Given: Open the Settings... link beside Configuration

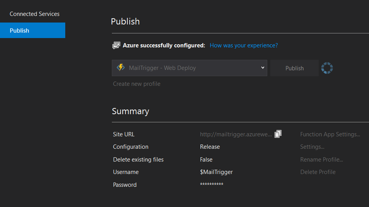Looking at the screenshot, I should (x=312, y=147).
